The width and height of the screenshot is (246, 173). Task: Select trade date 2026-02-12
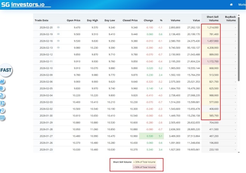coord(46,54)
